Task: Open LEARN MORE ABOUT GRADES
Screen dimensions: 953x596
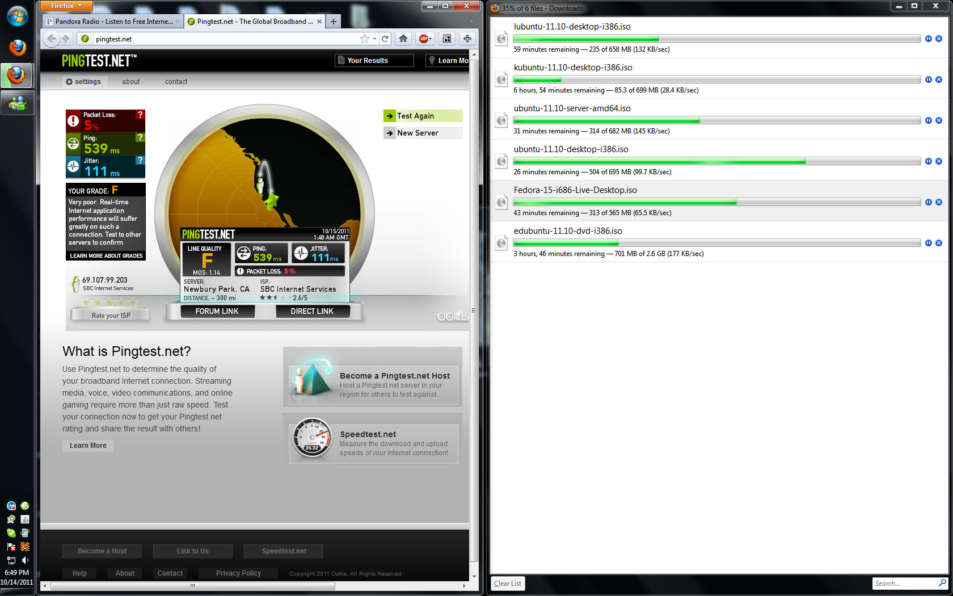Action: pyautogui.click(x=106, y=256)
